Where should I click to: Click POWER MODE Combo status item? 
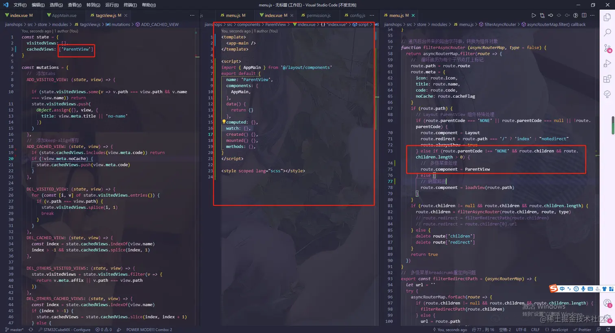coord(149,330)
